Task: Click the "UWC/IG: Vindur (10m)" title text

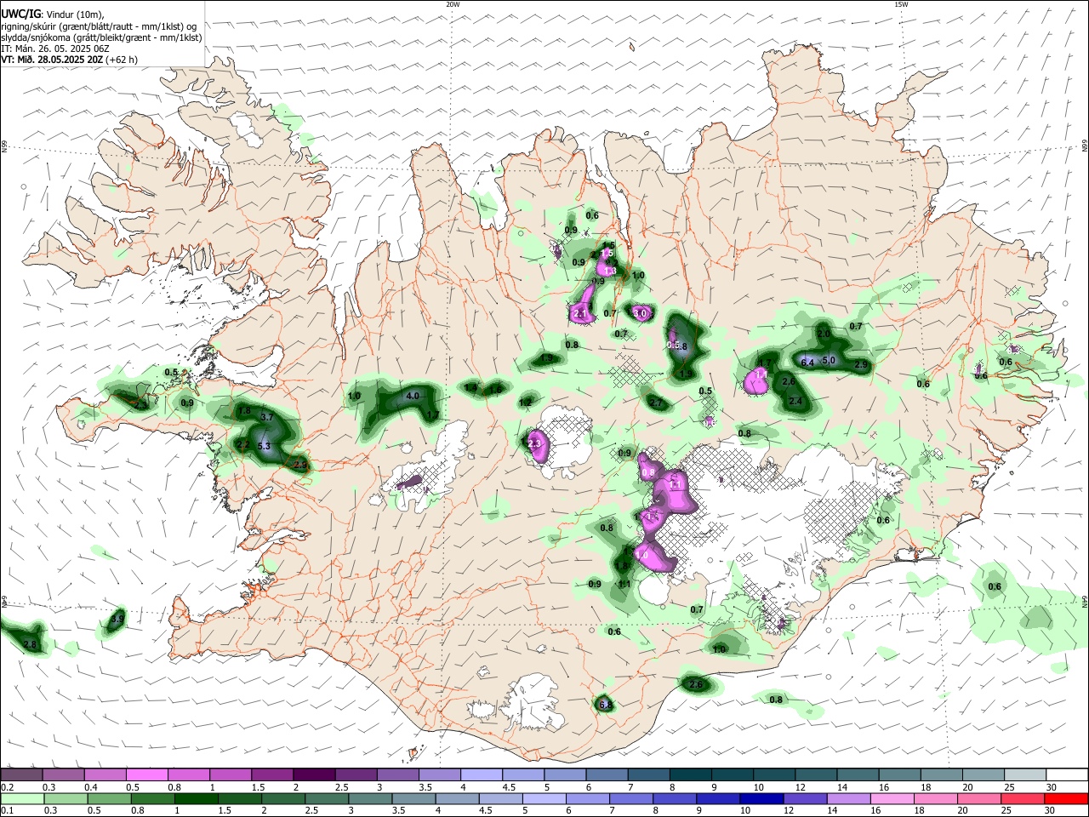Action: point(52,14)
